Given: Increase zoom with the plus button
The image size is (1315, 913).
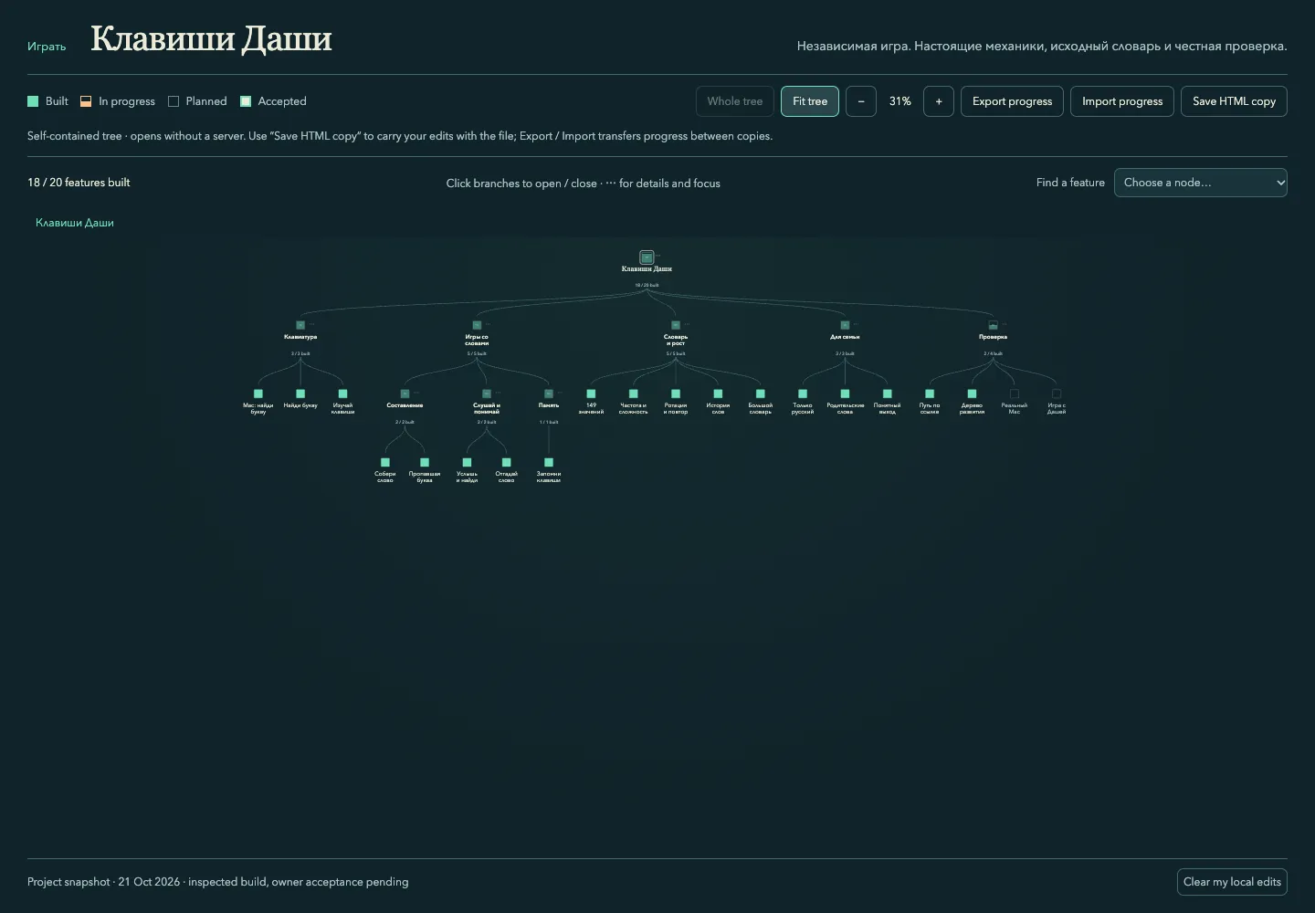Looking at the screenshot, I should click(x=939, y=101).
